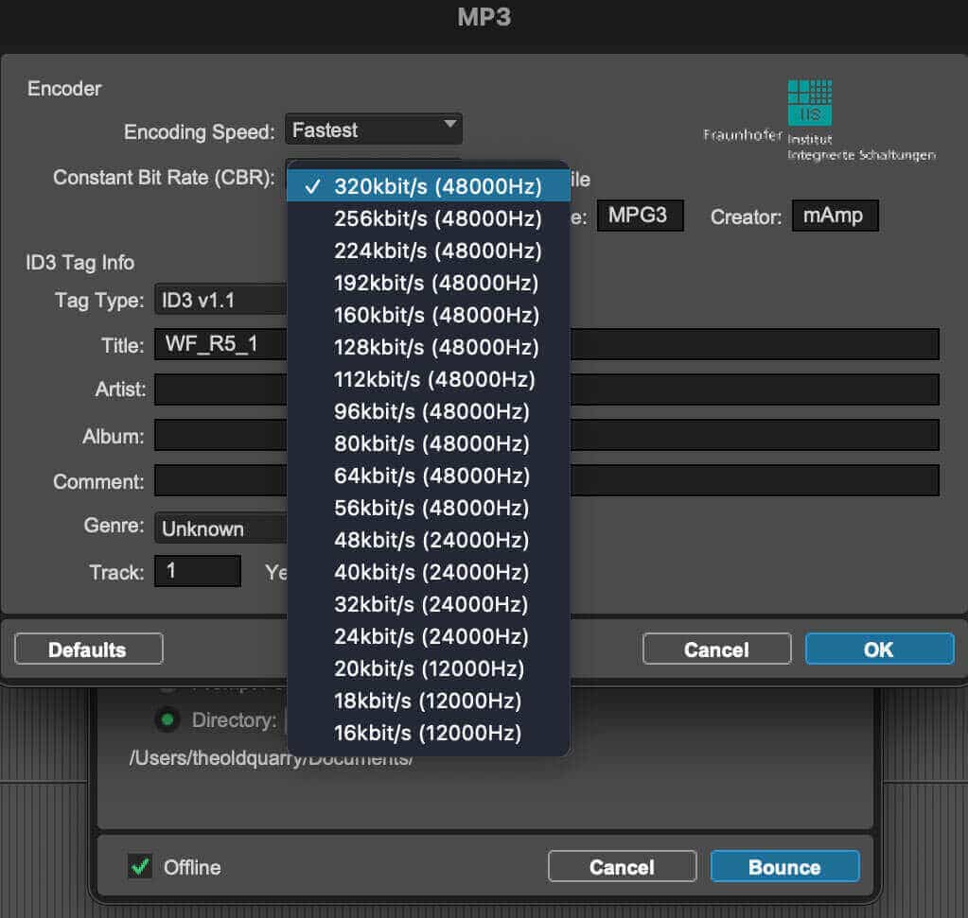Image resolution: width=968 pixels, height=918 pixels.
Task: Choose 18kbit/s (12000Hz) option
Action: click(x=429, y=701)
